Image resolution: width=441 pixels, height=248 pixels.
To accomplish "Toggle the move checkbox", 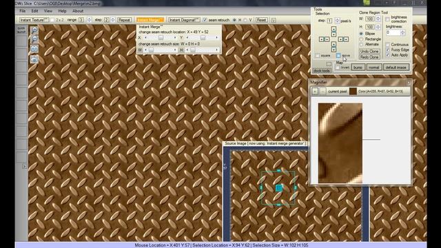I will coord(338,55).
